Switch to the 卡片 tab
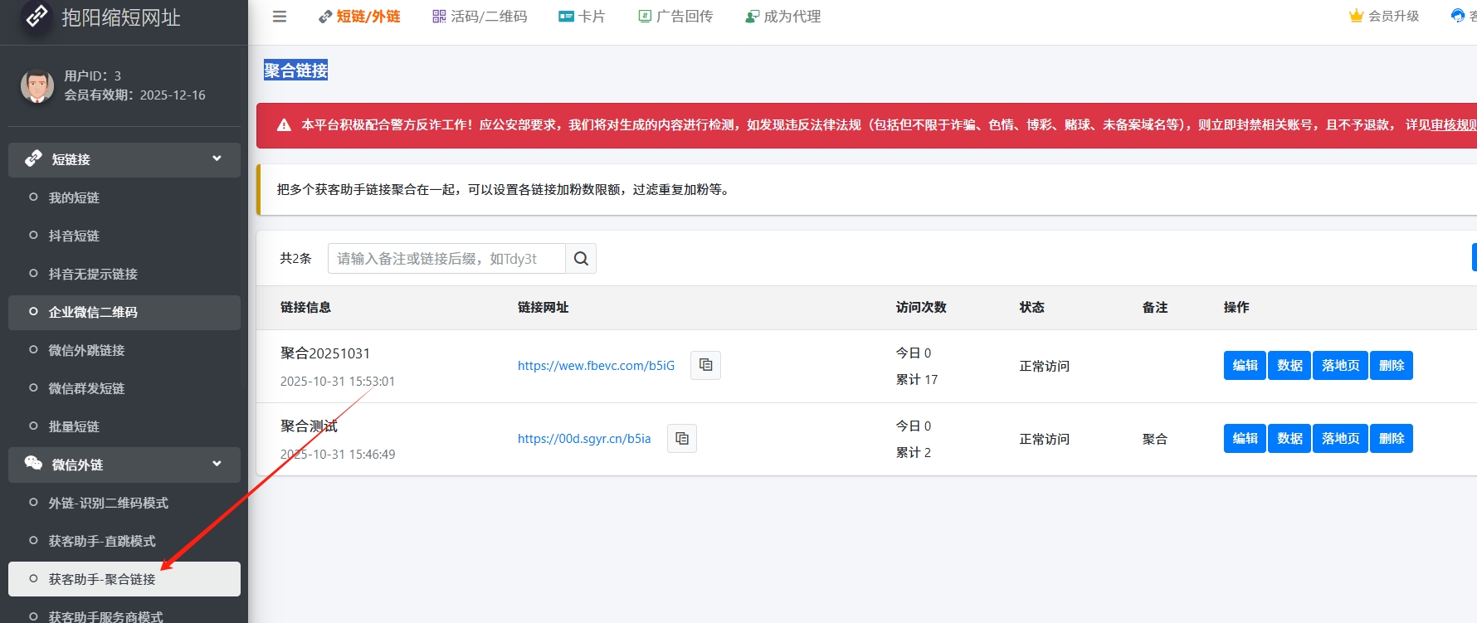1477x623 pixels. [x=582, y=17]
